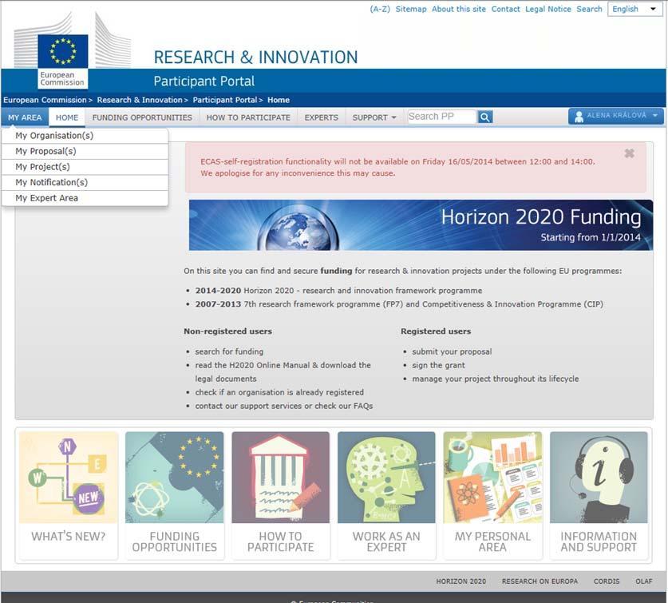Click Research & Innovation breadcrumb link

[x=140, y=100]
